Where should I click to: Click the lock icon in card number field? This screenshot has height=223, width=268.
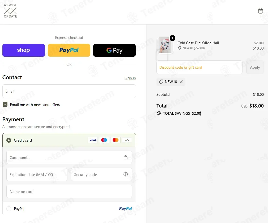(126, 157)
